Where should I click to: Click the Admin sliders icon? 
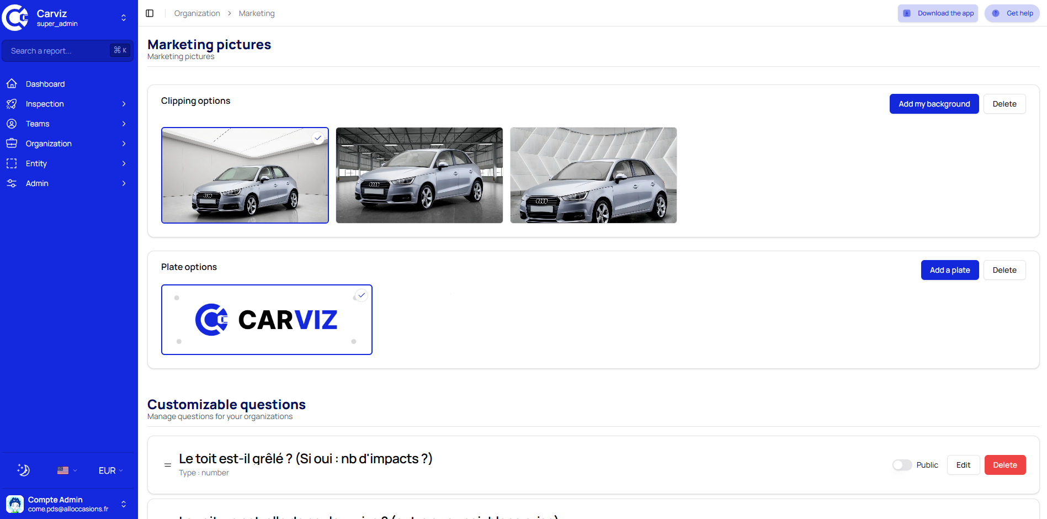pos(12,183)
